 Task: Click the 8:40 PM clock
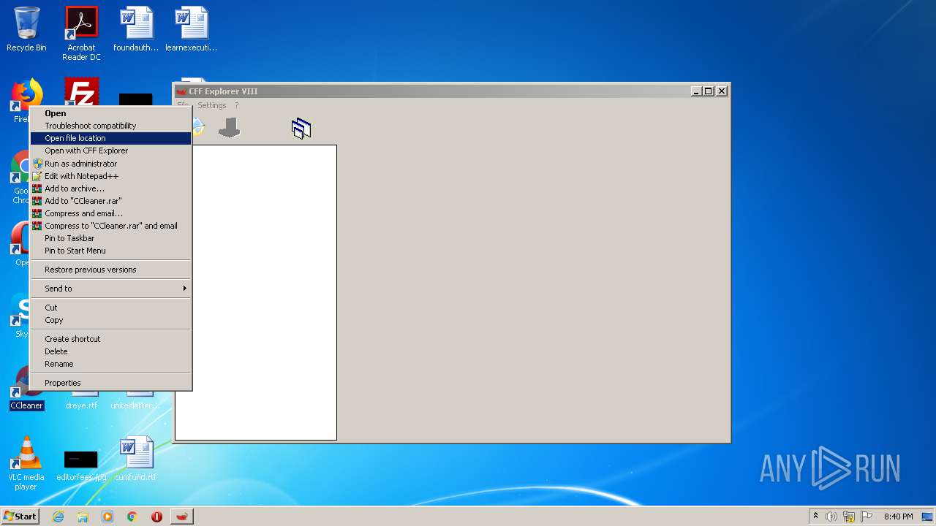click(x=898, y=517)
